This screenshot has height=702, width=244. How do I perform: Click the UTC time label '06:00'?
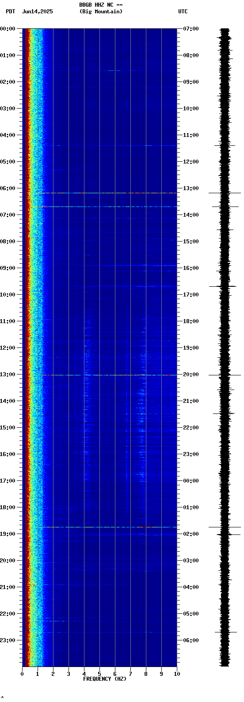coord(191,640)
